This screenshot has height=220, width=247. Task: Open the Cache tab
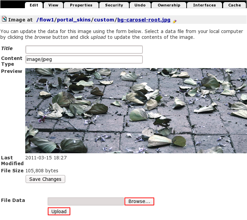point(234,5)
